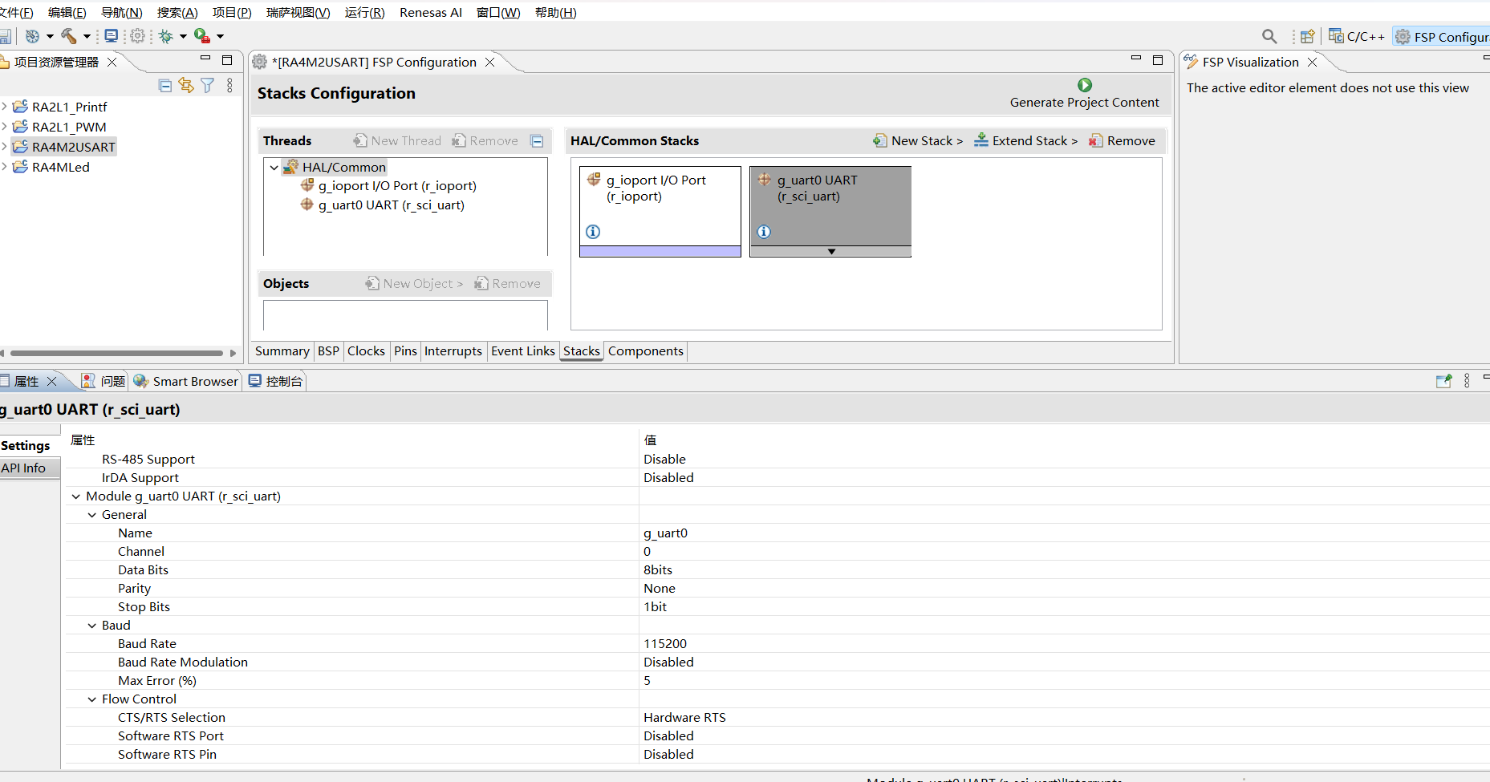This screenshot has height=782, width=1490.
Task: Open dropdown arrow next to debug bug icon
Action: (x=183, y=36)
